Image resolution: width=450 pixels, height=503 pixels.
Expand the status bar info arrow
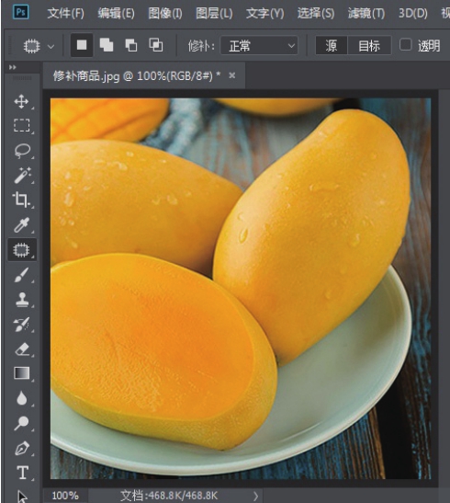[x=255, y=496]
